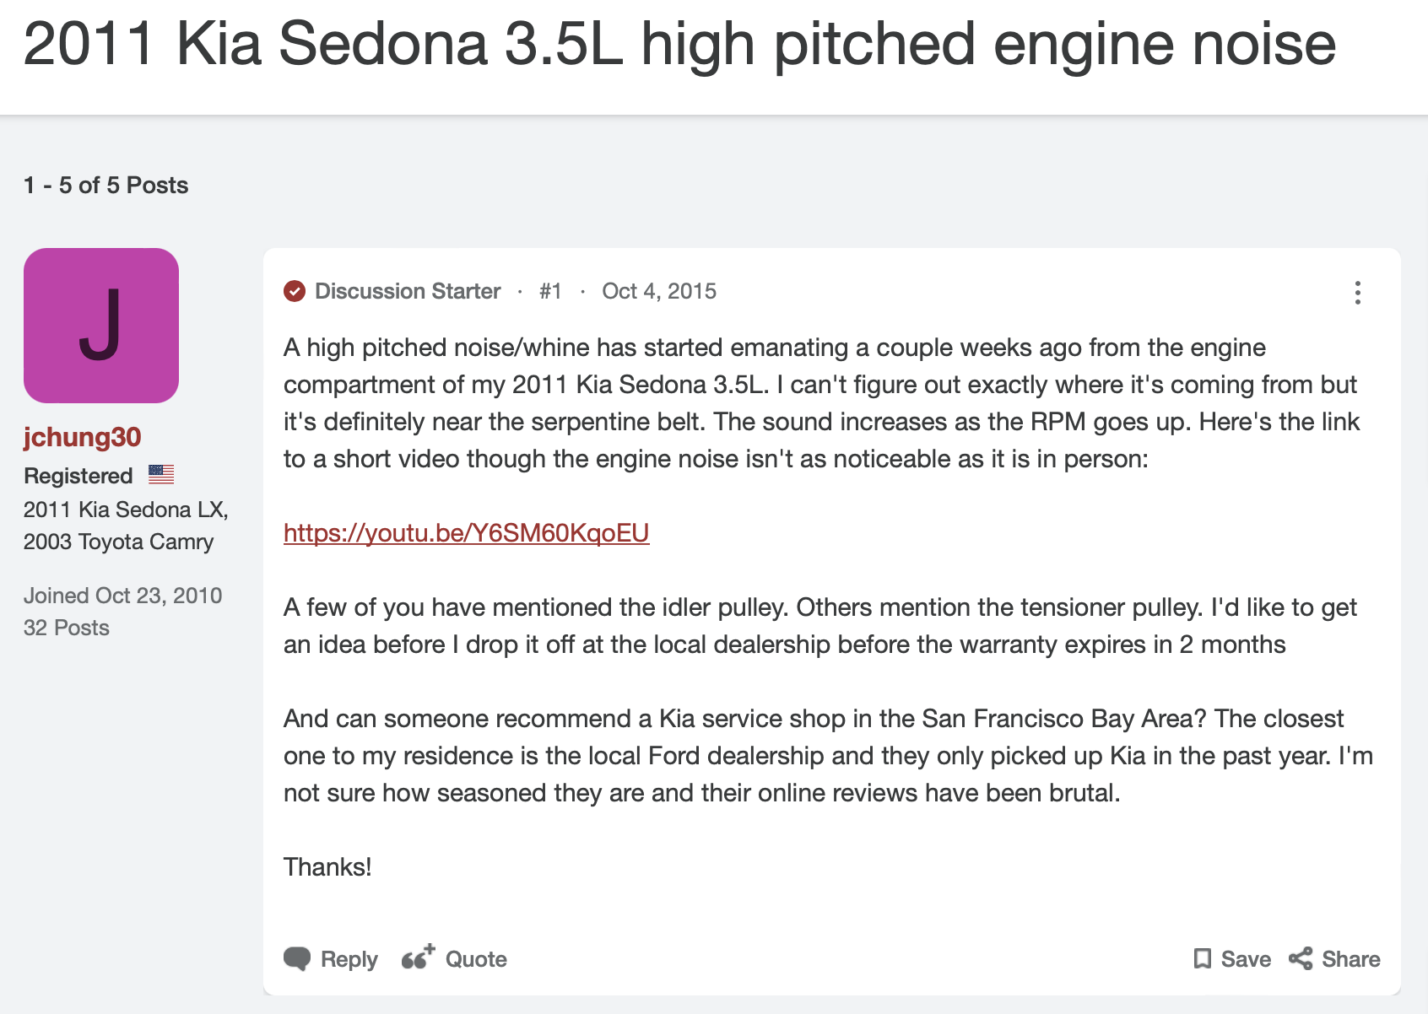Click the Save button label
This screenshot has height=1014, width=1428.
[1246, 960]
